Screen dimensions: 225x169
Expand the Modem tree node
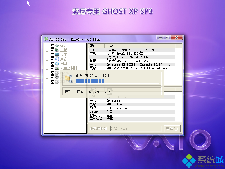pos(47,73)
